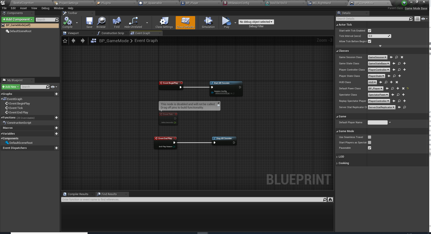Open My Blueprint view options eye icon
Viewport: 431px width, 234px height.
54,87
